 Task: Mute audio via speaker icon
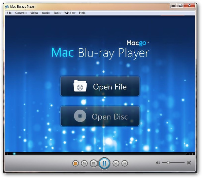pos(158,163)
